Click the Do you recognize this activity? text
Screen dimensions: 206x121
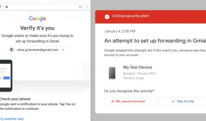129,91
